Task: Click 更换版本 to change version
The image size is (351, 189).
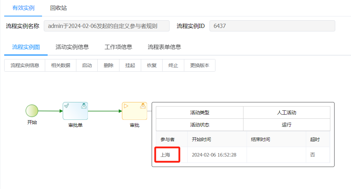Action: tap(200, 65)
